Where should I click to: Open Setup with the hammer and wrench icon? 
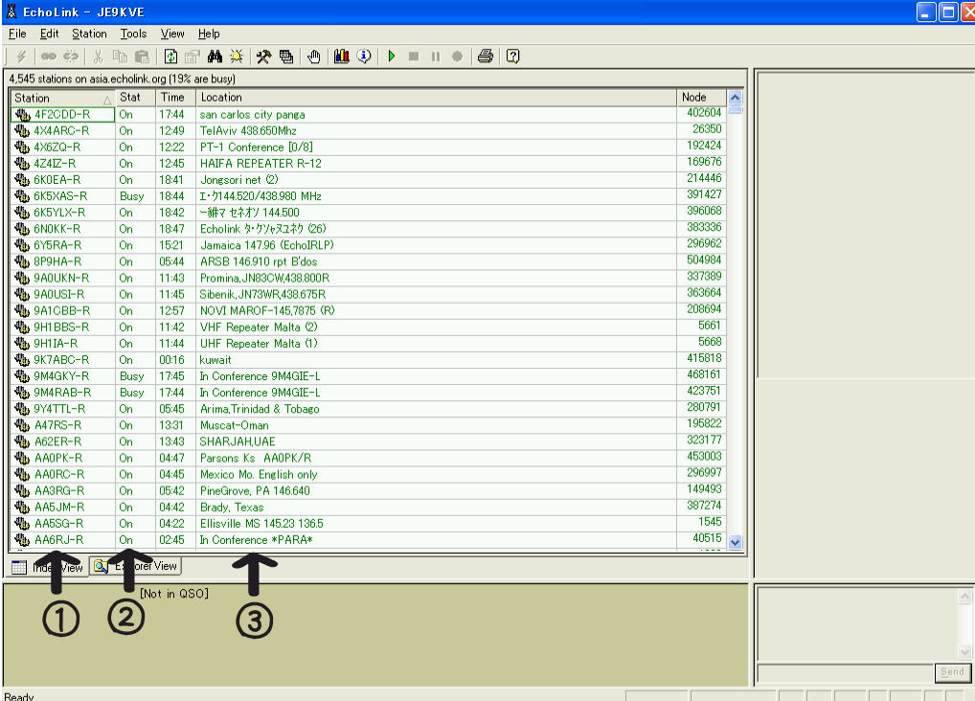pyautogui.click(x=263, y=57)
